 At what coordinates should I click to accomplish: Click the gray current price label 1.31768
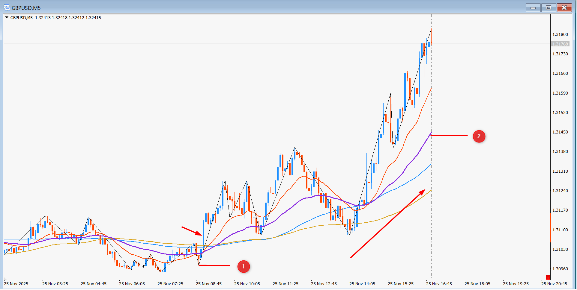click(560, 44)
